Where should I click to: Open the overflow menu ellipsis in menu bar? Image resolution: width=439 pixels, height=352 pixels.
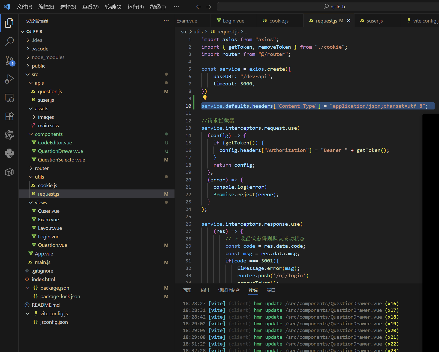(176, 7)
